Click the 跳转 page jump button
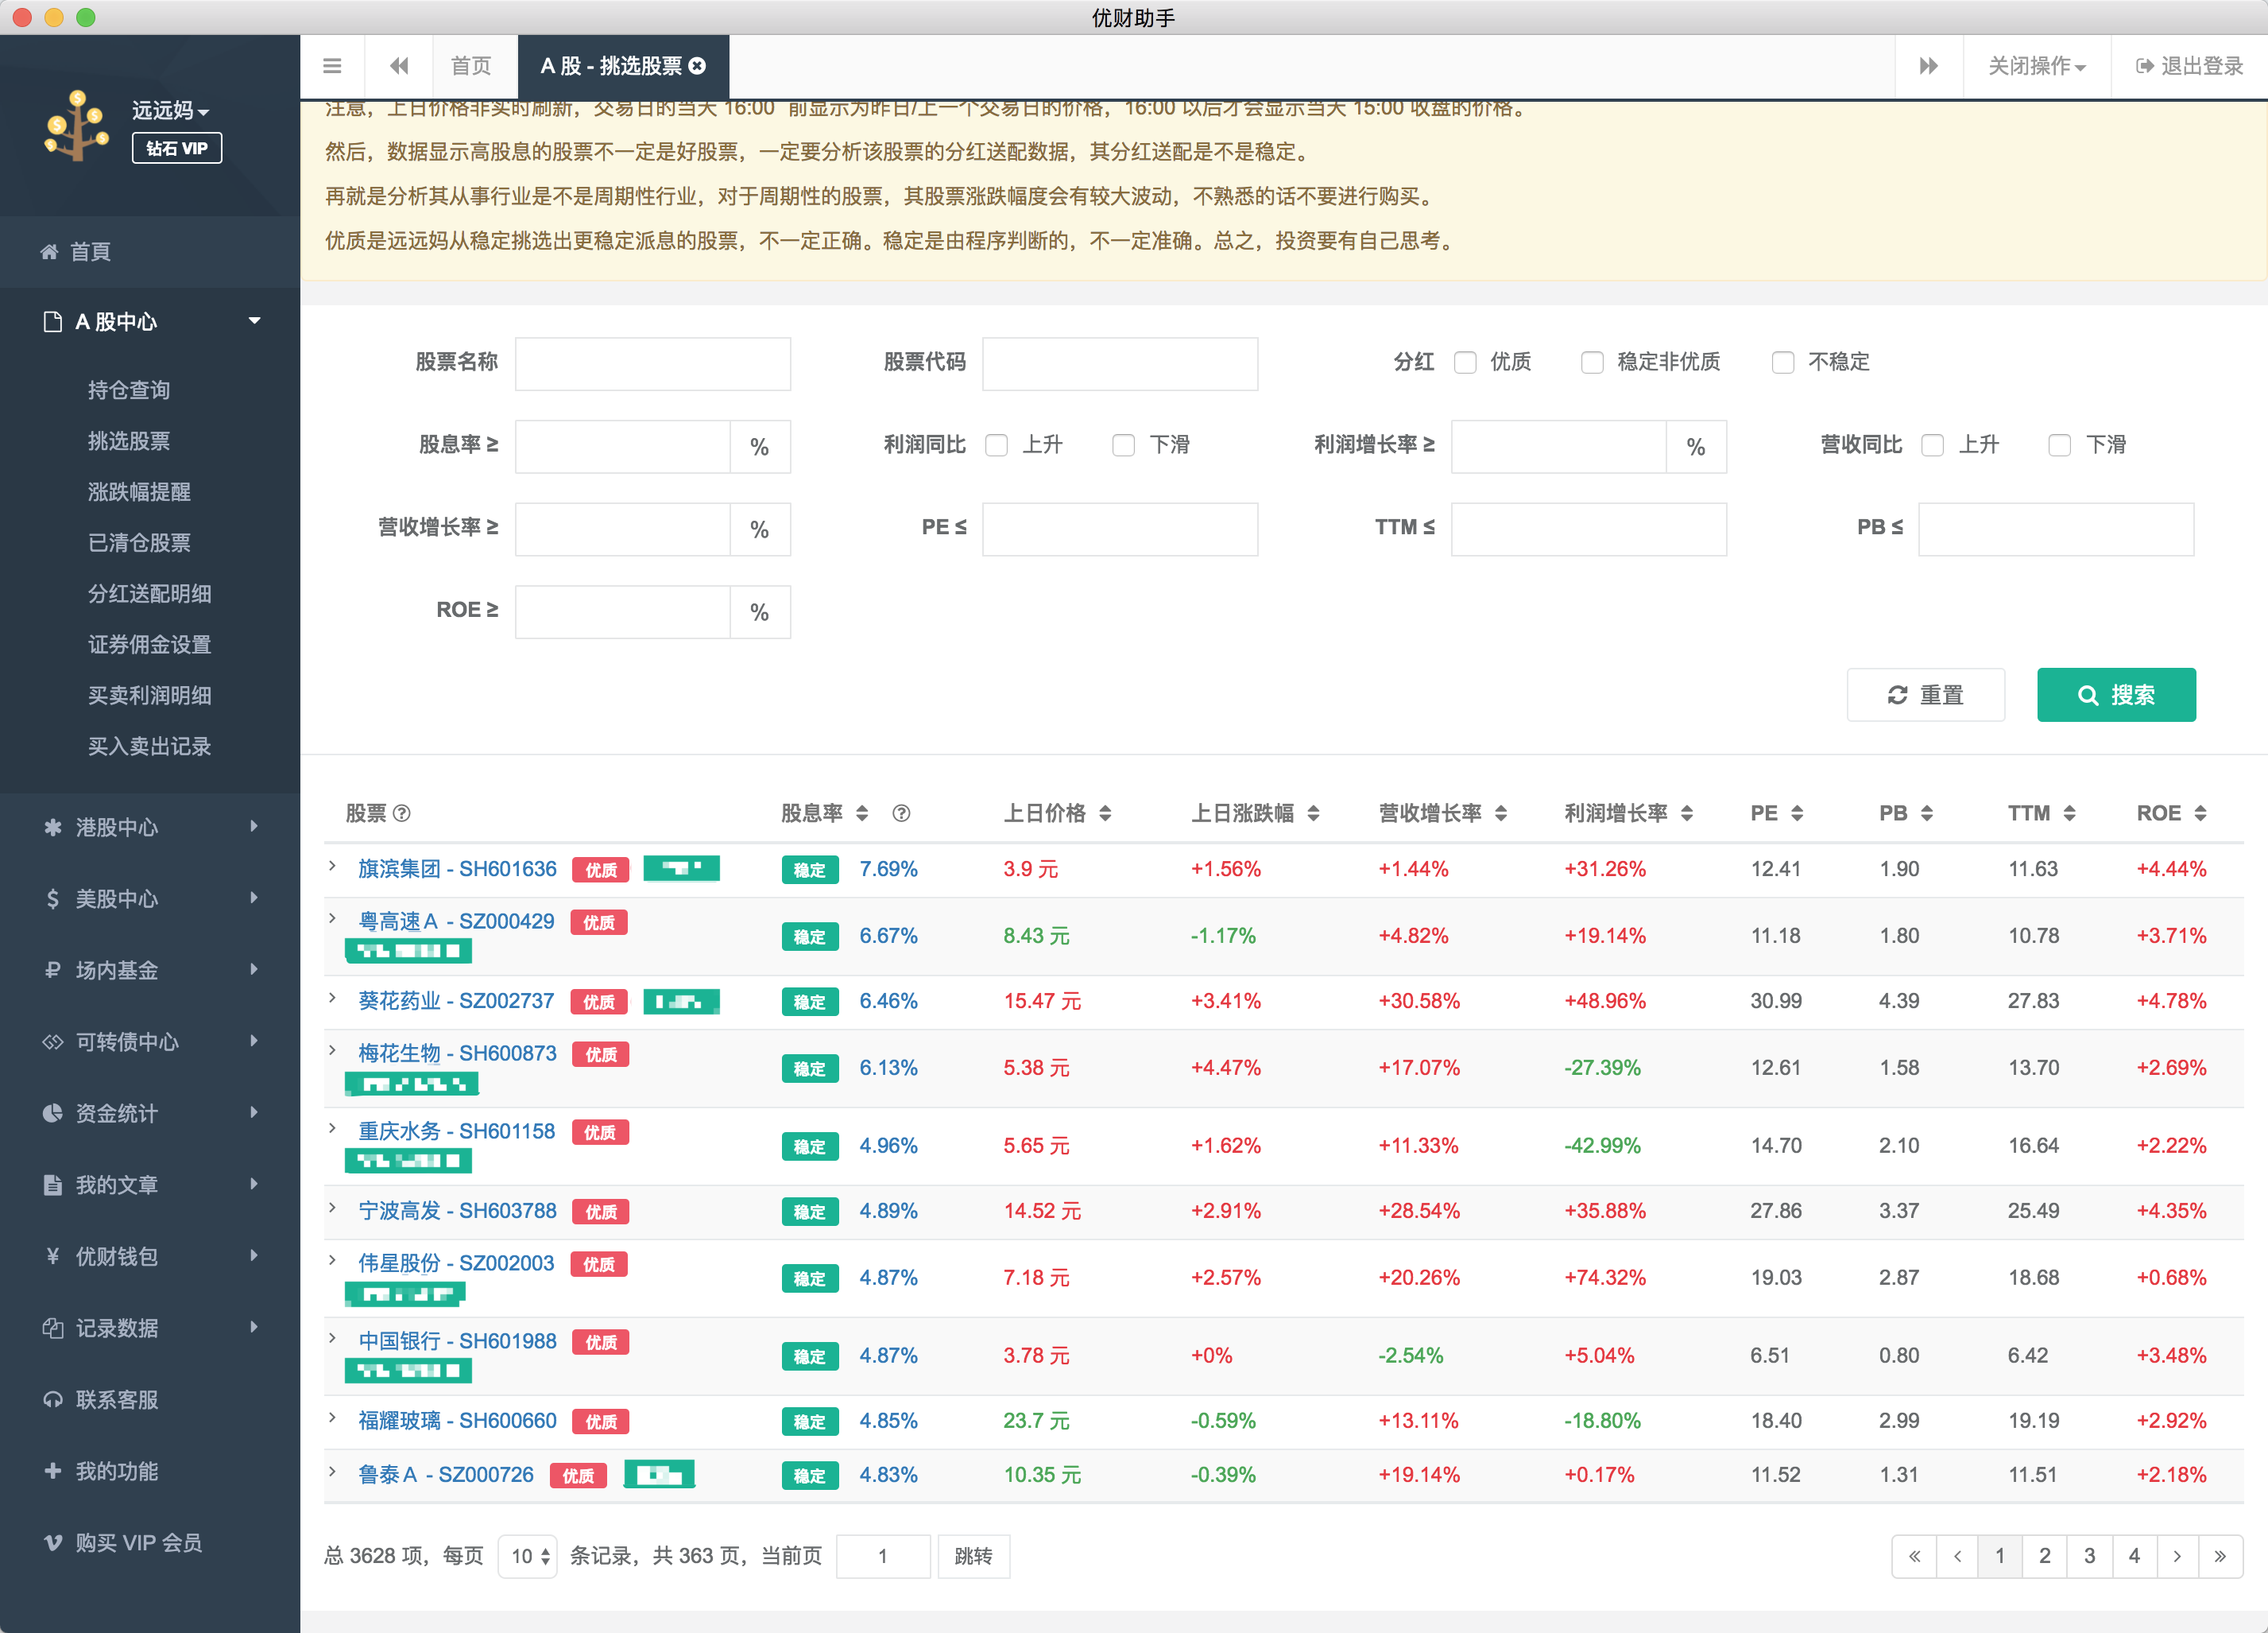This screenshot has height=1633, width=2268. [x=973, y=1556]
